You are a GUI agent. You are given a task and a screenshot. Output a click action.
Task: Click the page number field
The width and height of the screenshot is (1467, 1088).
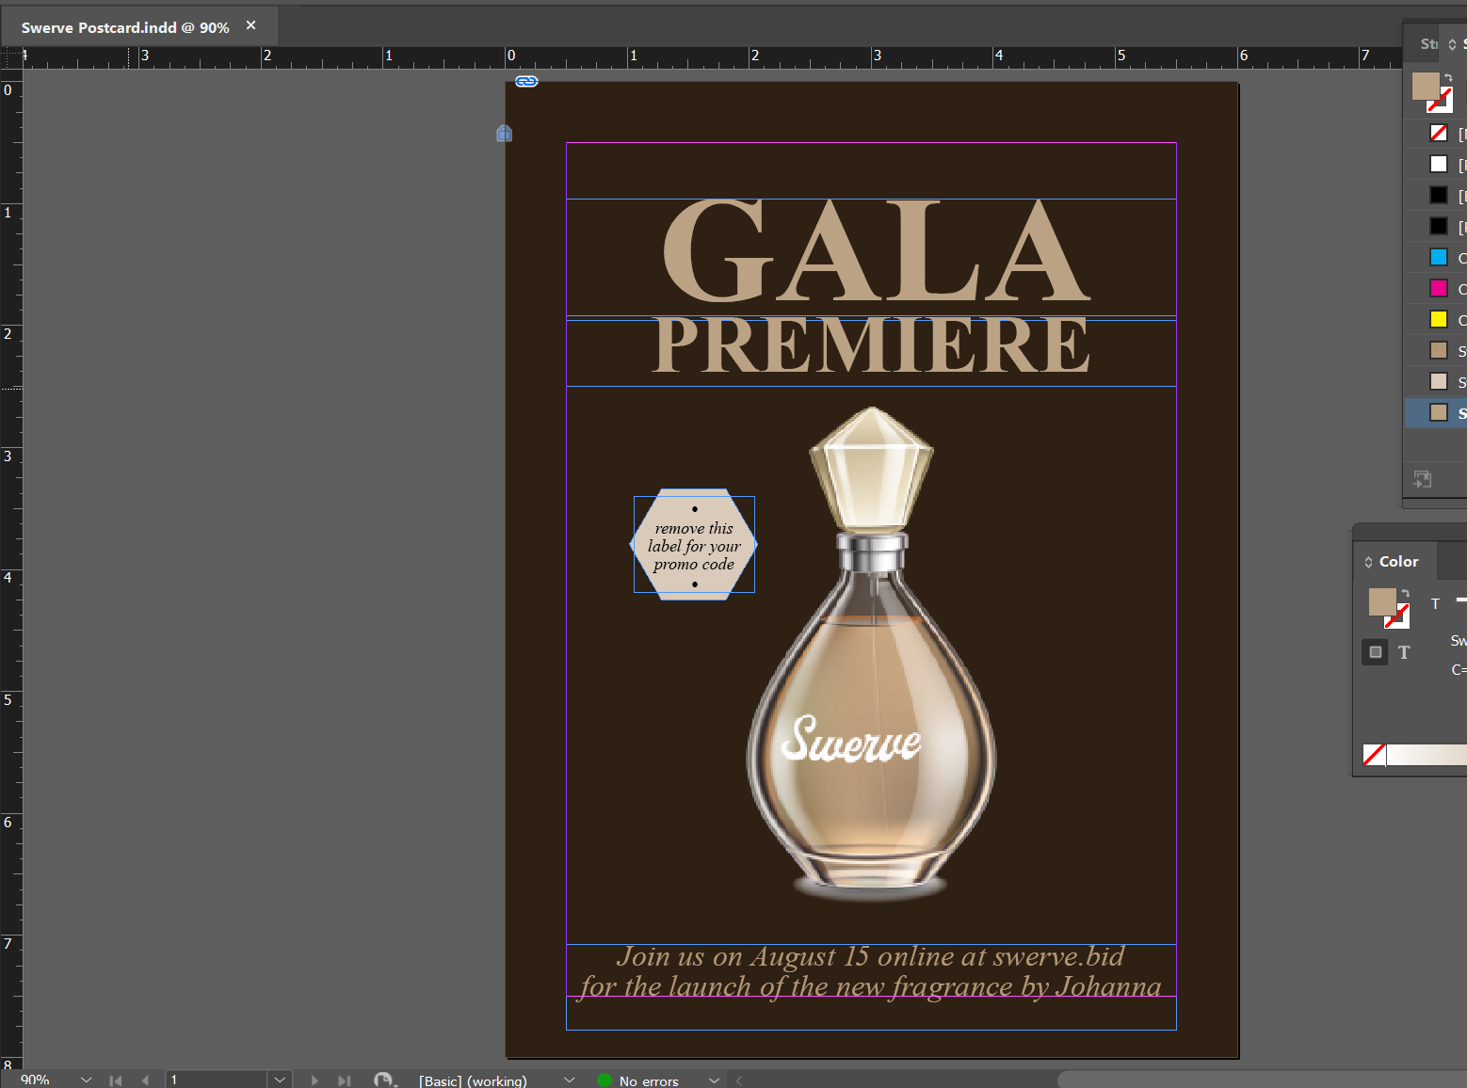click(217, 1080)
